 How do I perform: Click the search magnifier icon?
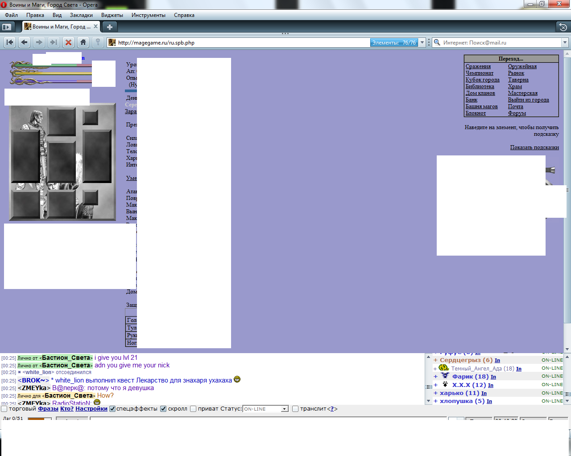pos(437,43)
